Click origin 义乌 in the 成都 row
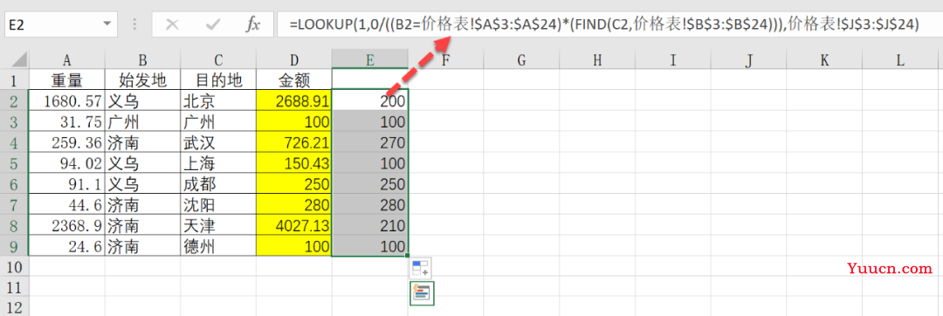 142,184
